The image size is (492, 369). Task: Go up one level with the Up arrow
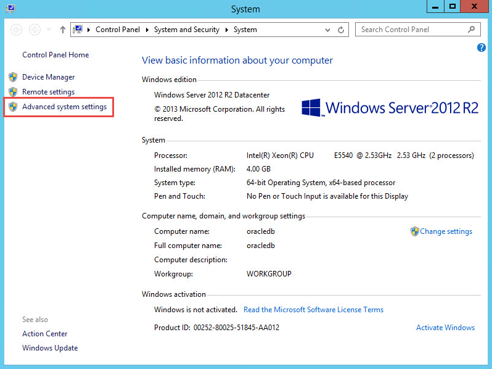point(63,30)
